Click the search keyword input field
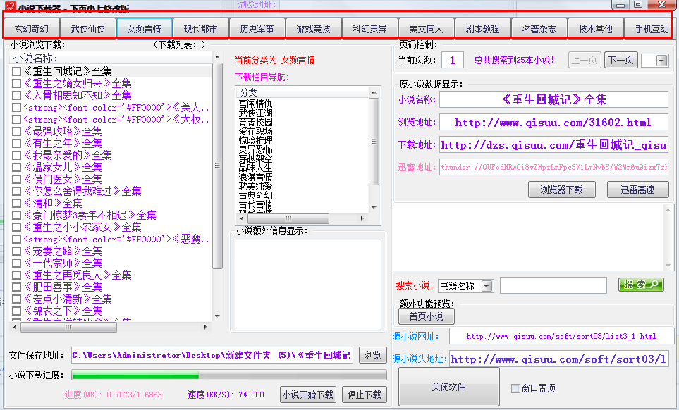679x410 pixels. [553, 285]
